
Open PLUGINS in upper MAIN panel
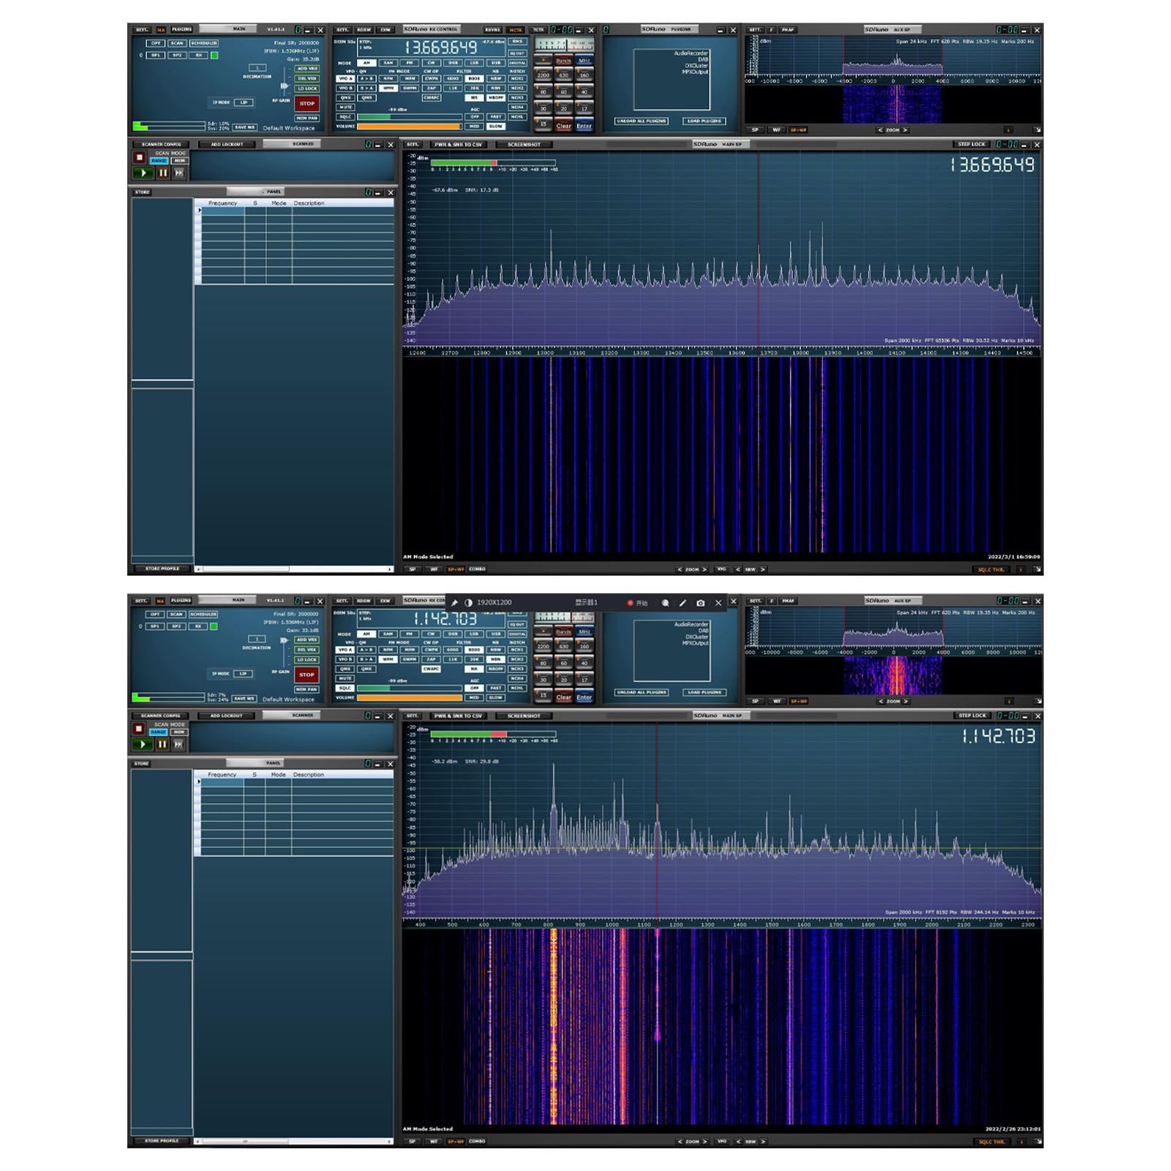(x=181, y=29)
